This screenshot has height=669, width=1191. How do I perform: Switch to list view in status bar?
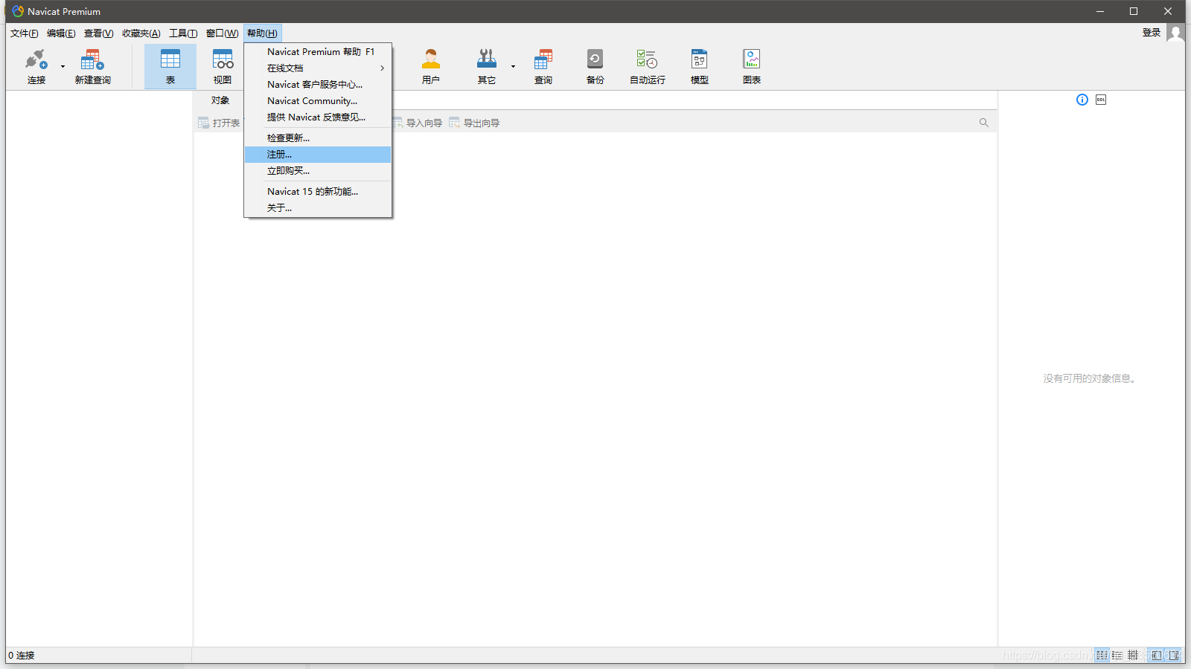1102,655
